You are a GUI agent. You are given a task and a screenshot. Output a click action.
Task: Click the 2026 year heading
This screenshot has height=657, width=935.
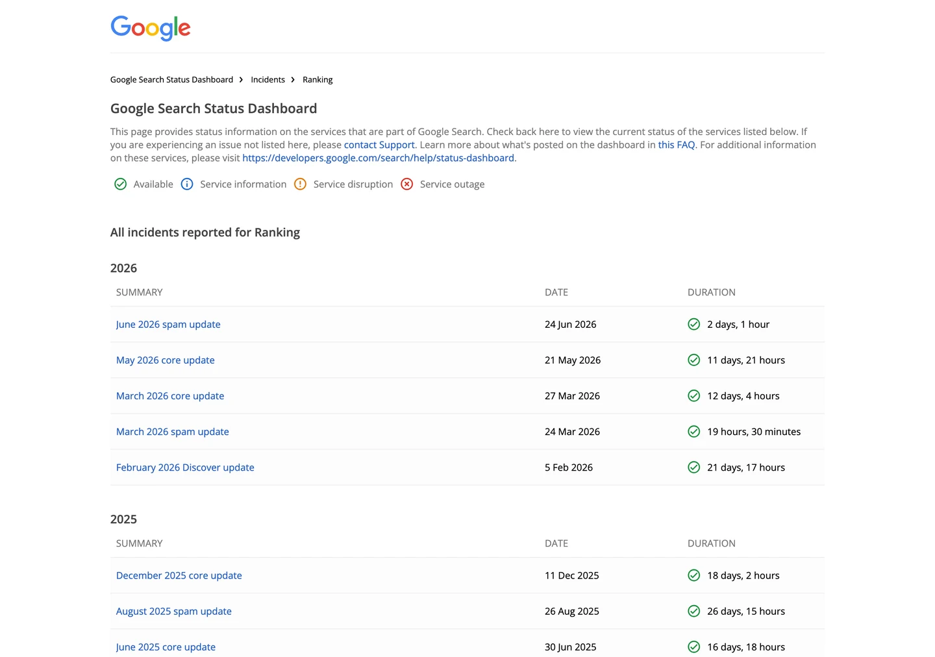pos(123,268)
